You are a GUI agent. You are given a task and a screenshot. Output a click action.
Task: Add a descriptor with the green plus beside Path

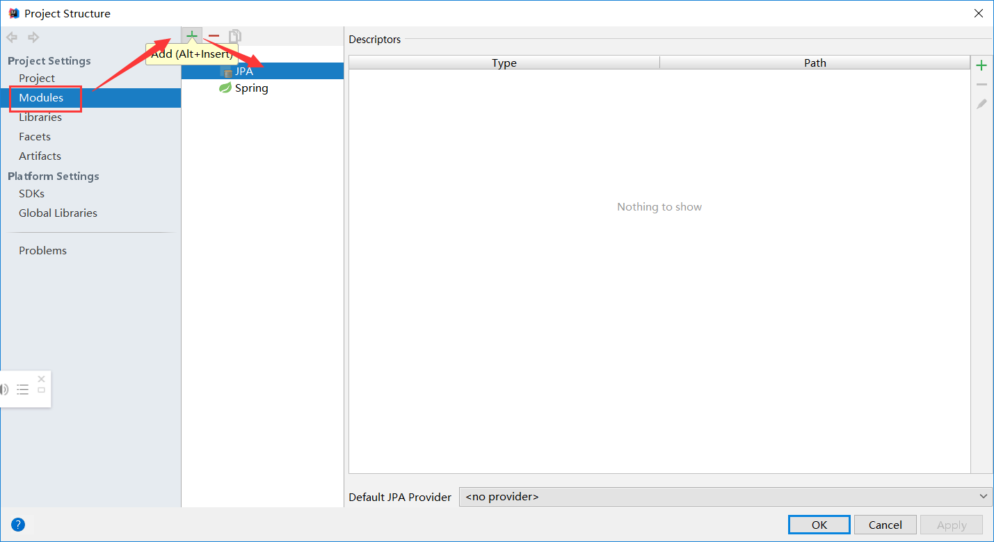tap(981, 66)
